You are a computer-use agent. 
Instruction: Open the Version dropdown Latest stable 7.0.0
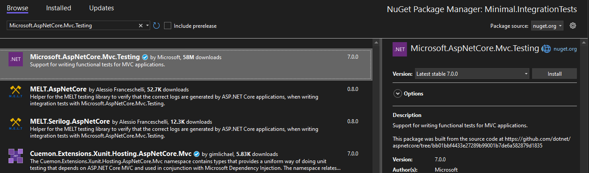point(472,74)
